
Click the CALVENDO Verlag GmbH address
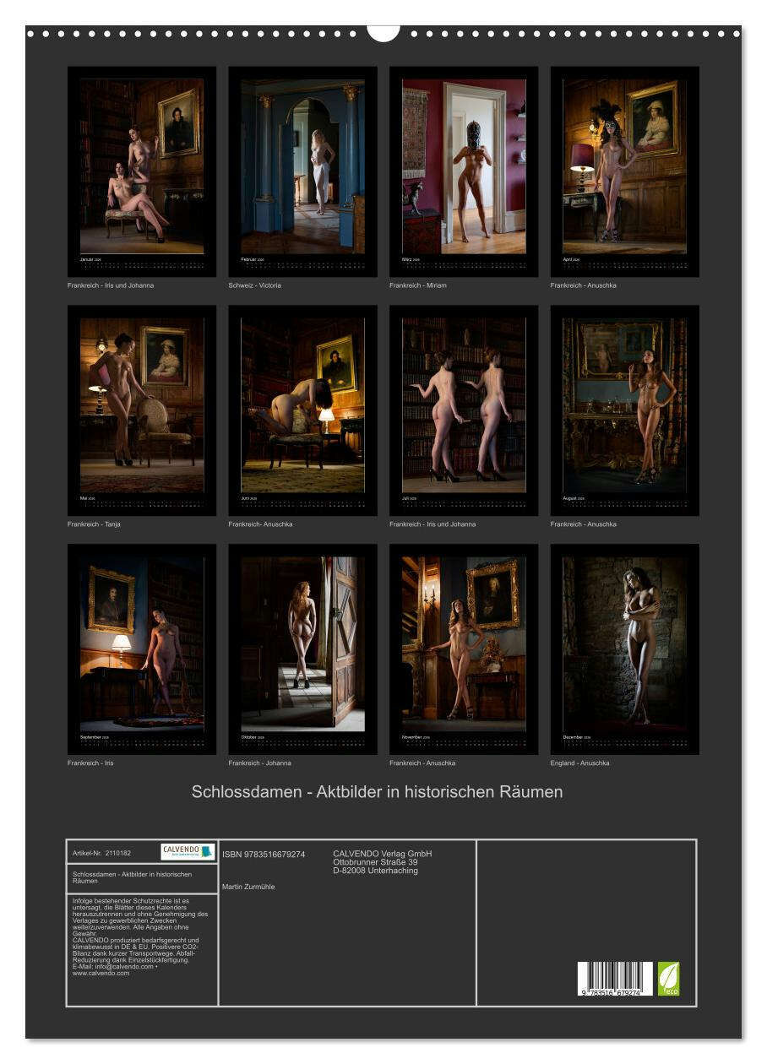point(382,862)
